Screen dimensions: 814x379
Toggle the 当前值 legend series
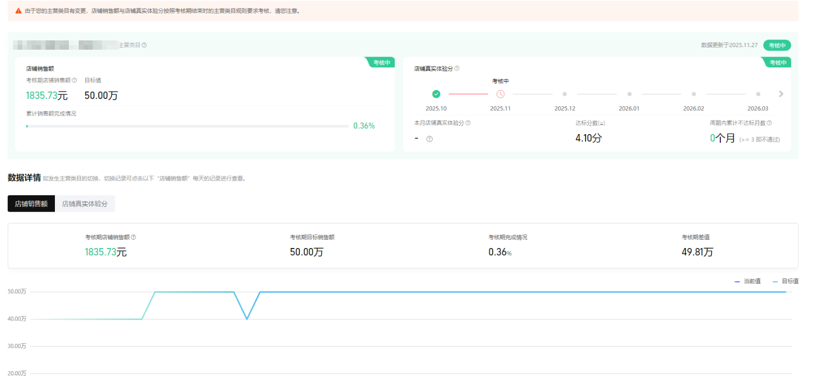point(748,282)
